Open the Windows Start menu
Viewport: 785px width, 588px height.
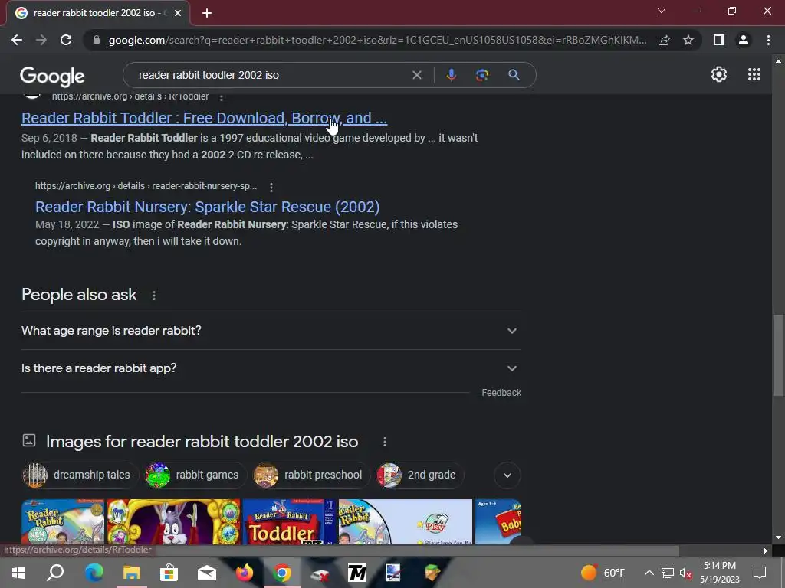pyautogui.click(x=18, y=573)
